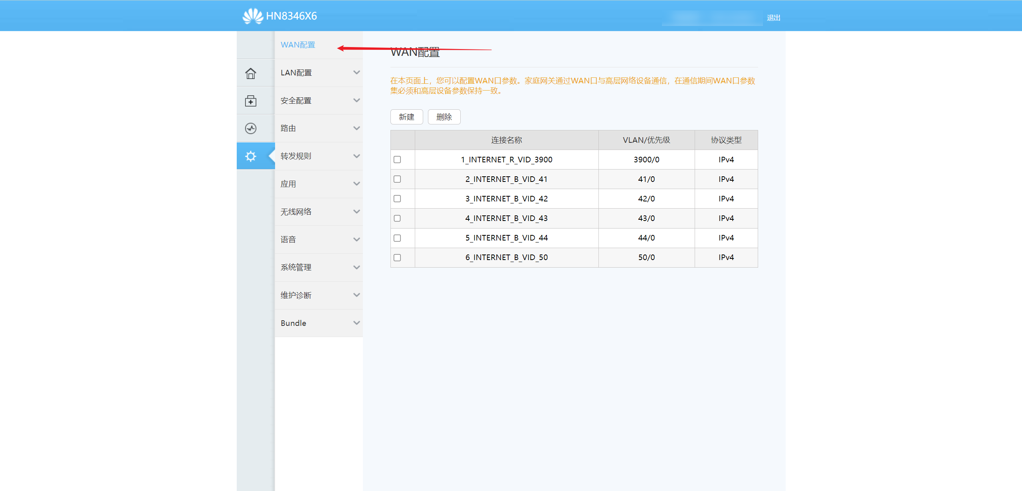Click the Huawei logo in header
1022x491 pixels.
pyautogui.click(x=253, y=16)
